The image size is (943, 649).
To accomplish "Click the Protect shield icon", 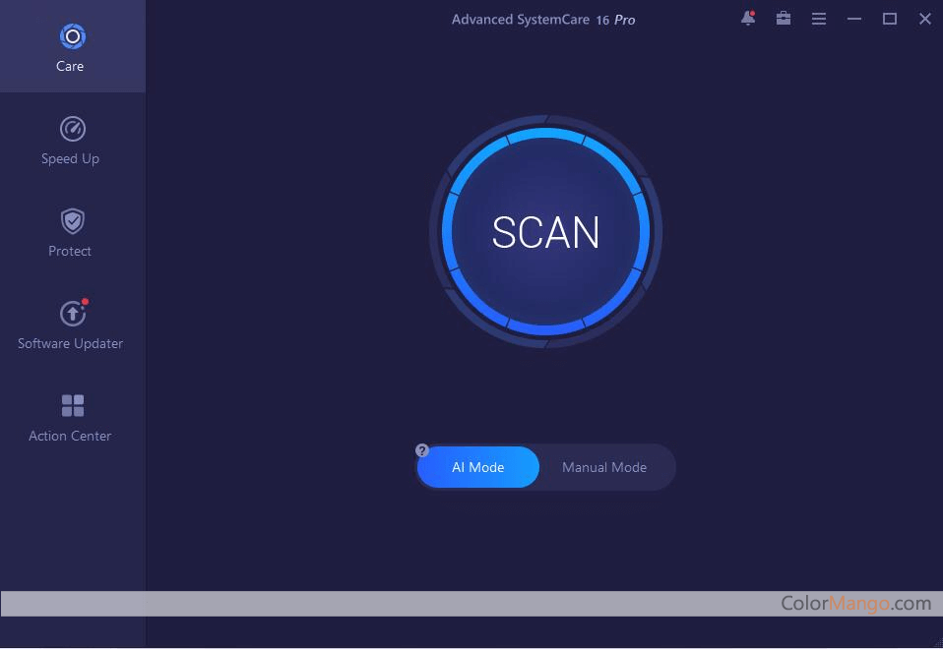I will point(72,221).
